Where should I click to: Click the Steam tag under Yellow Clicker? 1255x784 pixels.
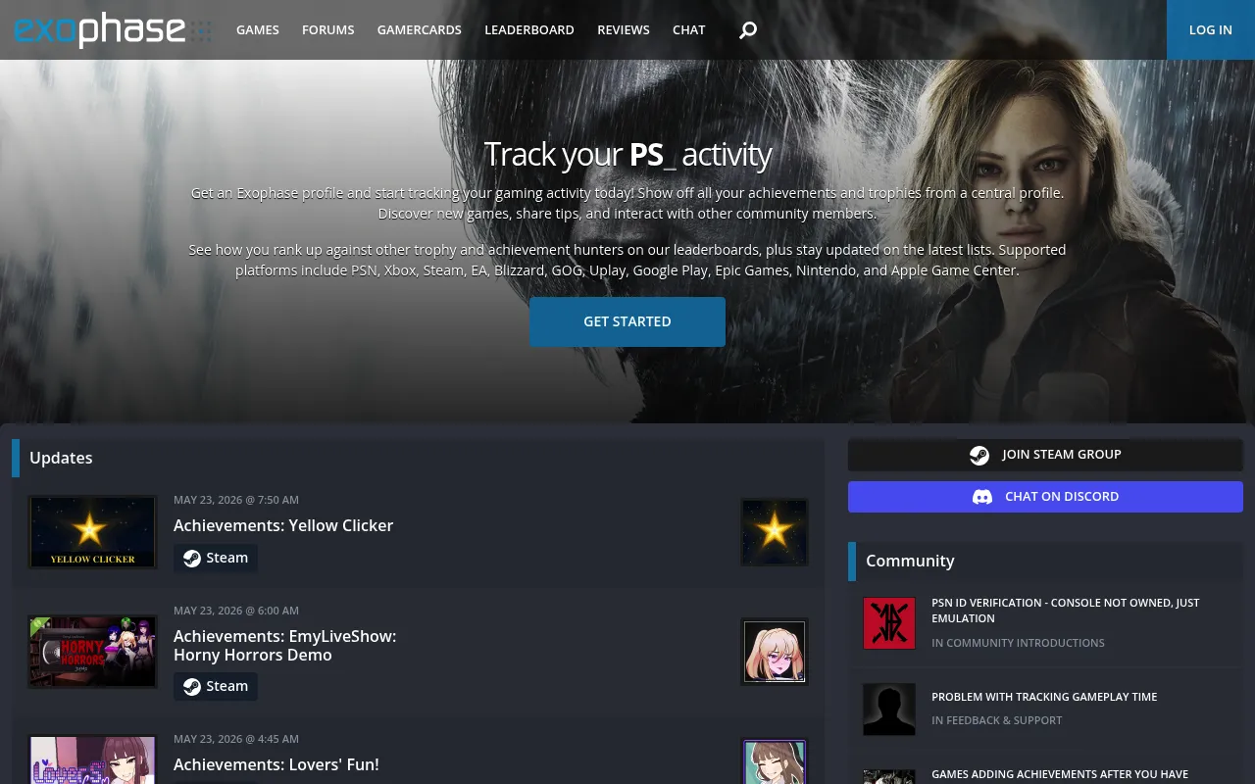point(216,558)
